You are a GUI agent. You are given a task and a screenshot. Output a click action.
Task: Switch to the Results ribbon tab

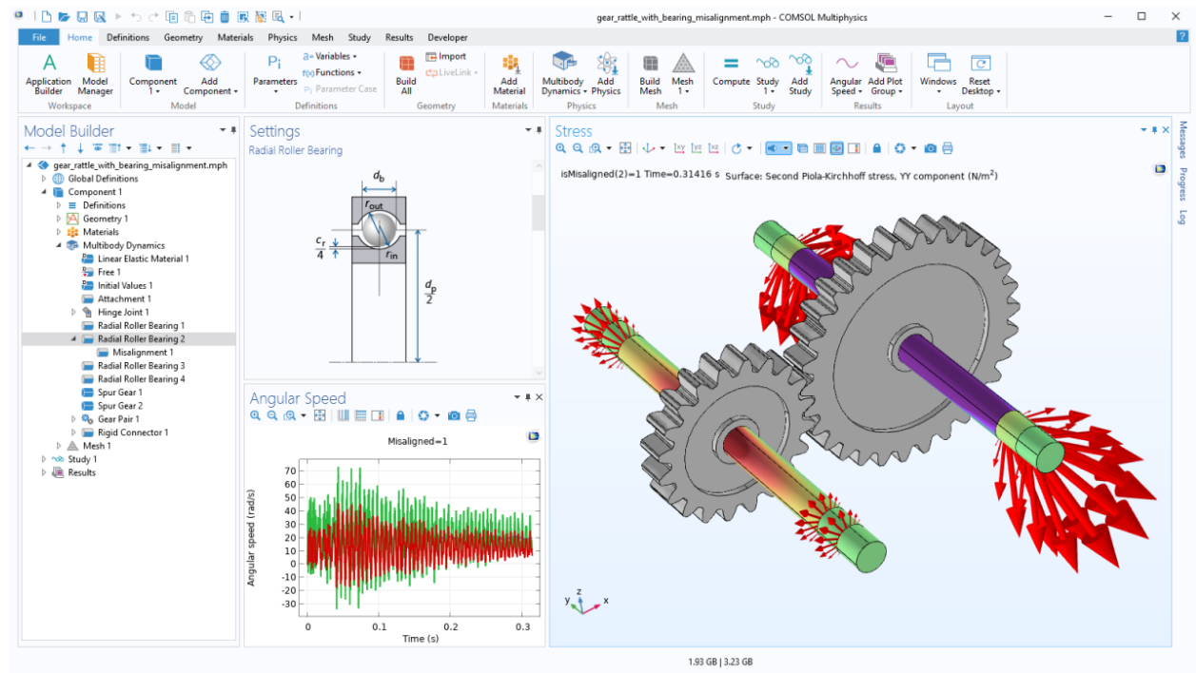399,38
